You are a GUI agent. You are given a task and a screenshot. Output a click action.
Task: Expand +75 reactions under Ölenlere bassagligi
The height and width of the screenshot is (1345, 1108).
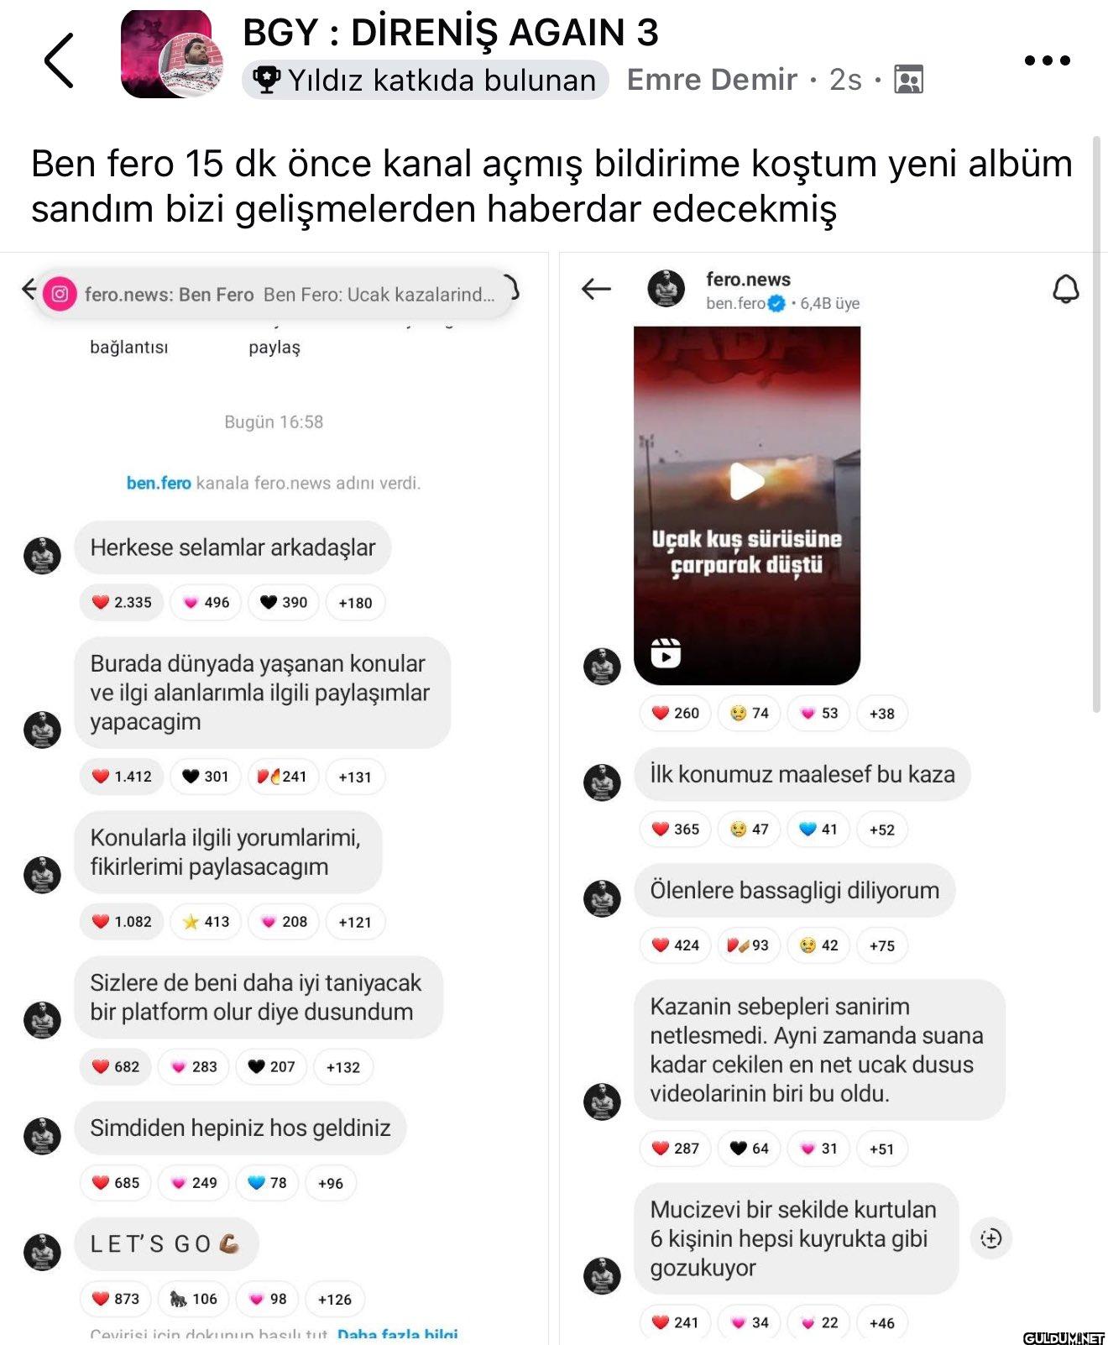point(882,946)
